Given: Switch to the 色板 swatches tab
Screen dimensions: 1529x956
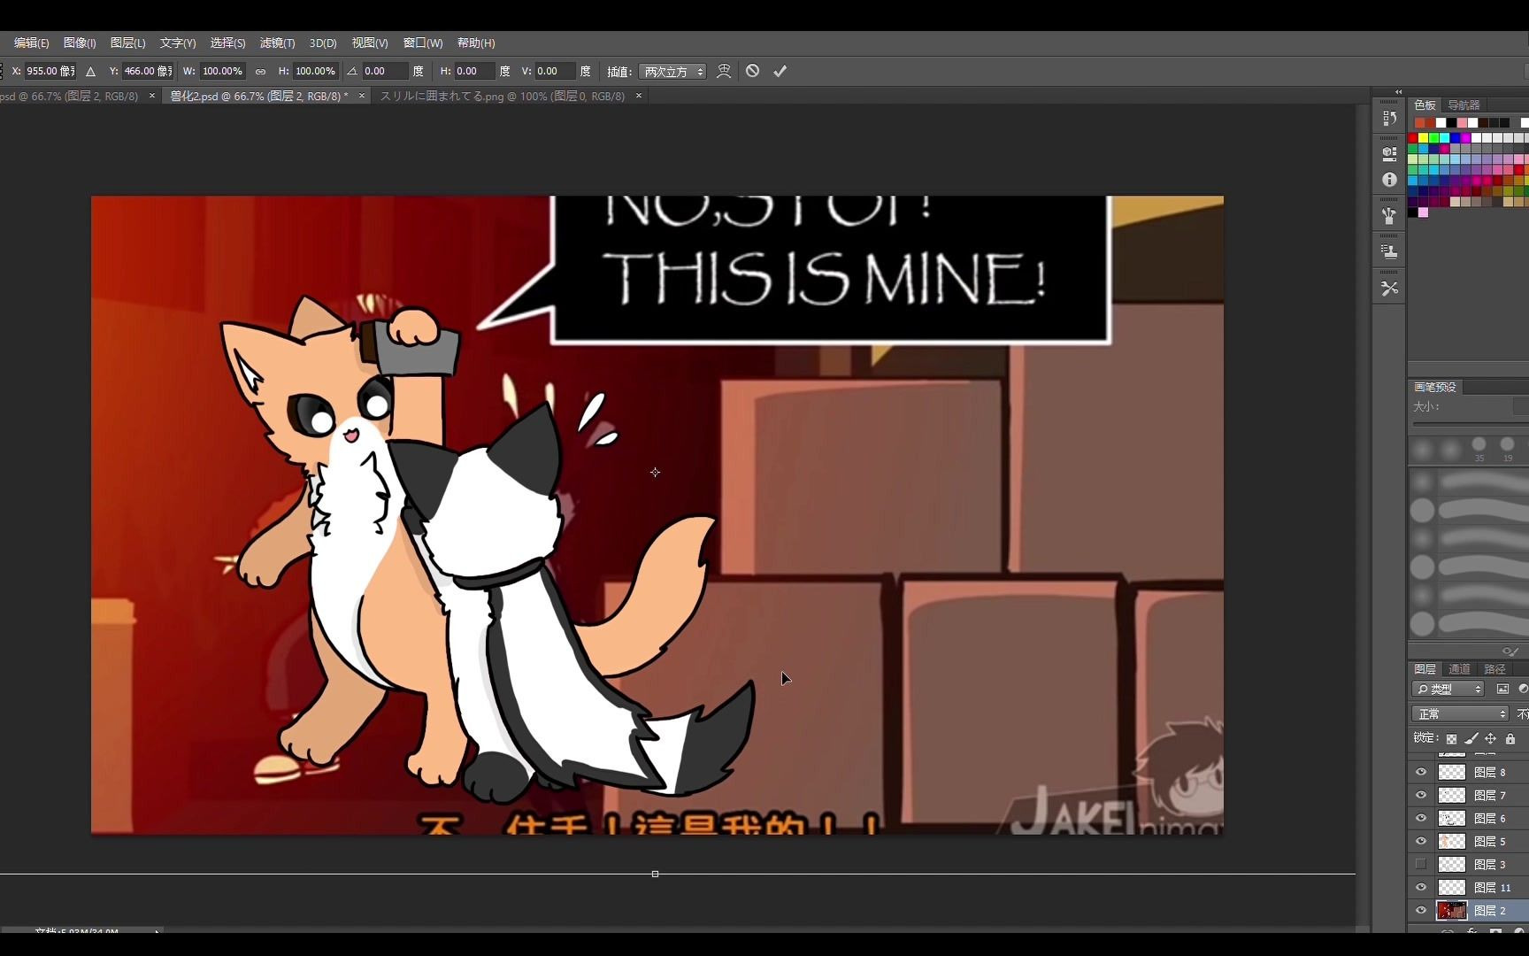Looking at the screenshot, I should click(x=1425, y=104).
